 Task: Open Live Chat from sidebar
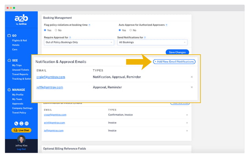point(21,130)
